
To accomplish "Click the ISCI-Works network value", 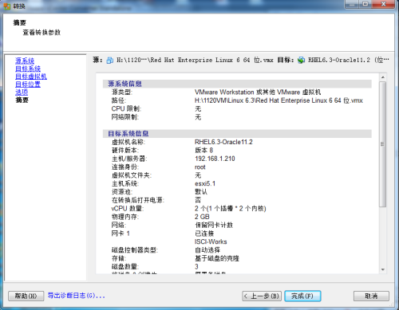I will tap(211, 241).
